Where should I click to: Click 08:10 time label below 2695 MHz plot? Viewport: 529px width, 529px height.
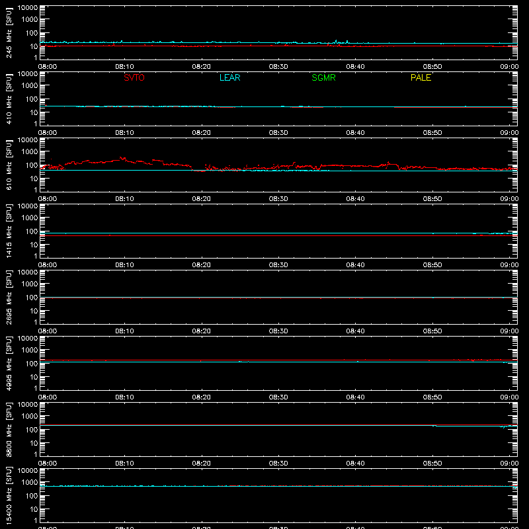tap(124, 331)
